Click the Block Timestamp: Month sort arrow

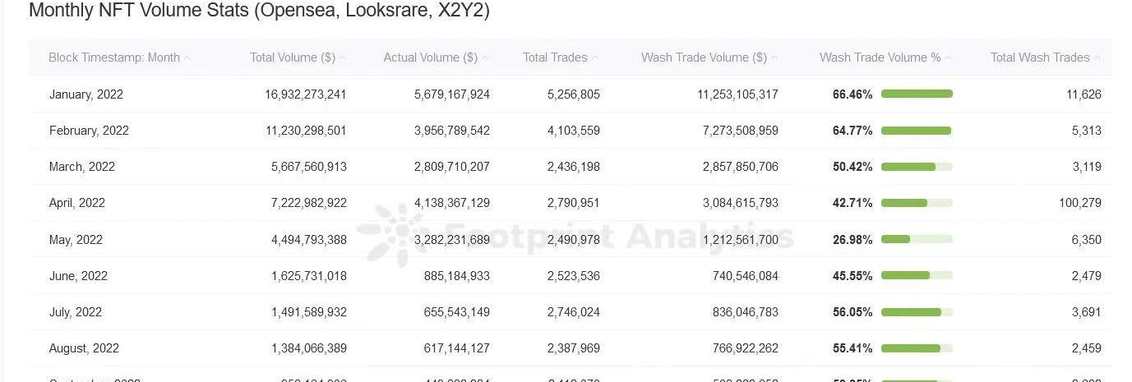(x=187, y=58)
